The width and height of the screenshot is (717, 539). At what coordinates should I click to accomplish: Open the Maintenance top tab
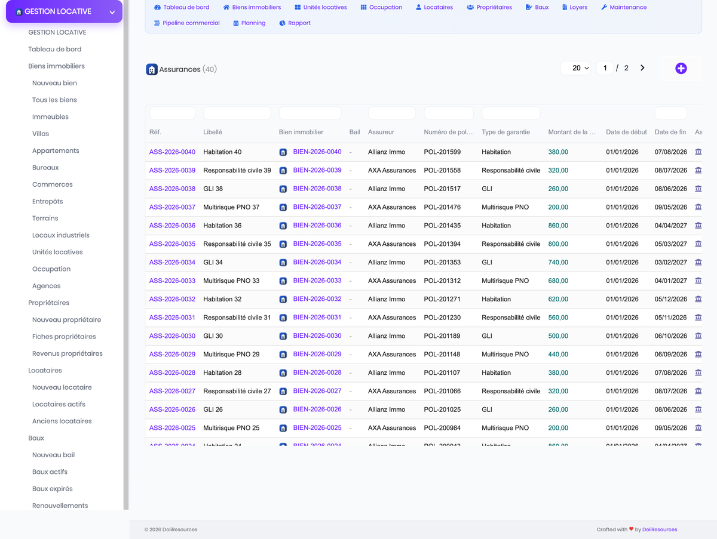tap(624, 7)
